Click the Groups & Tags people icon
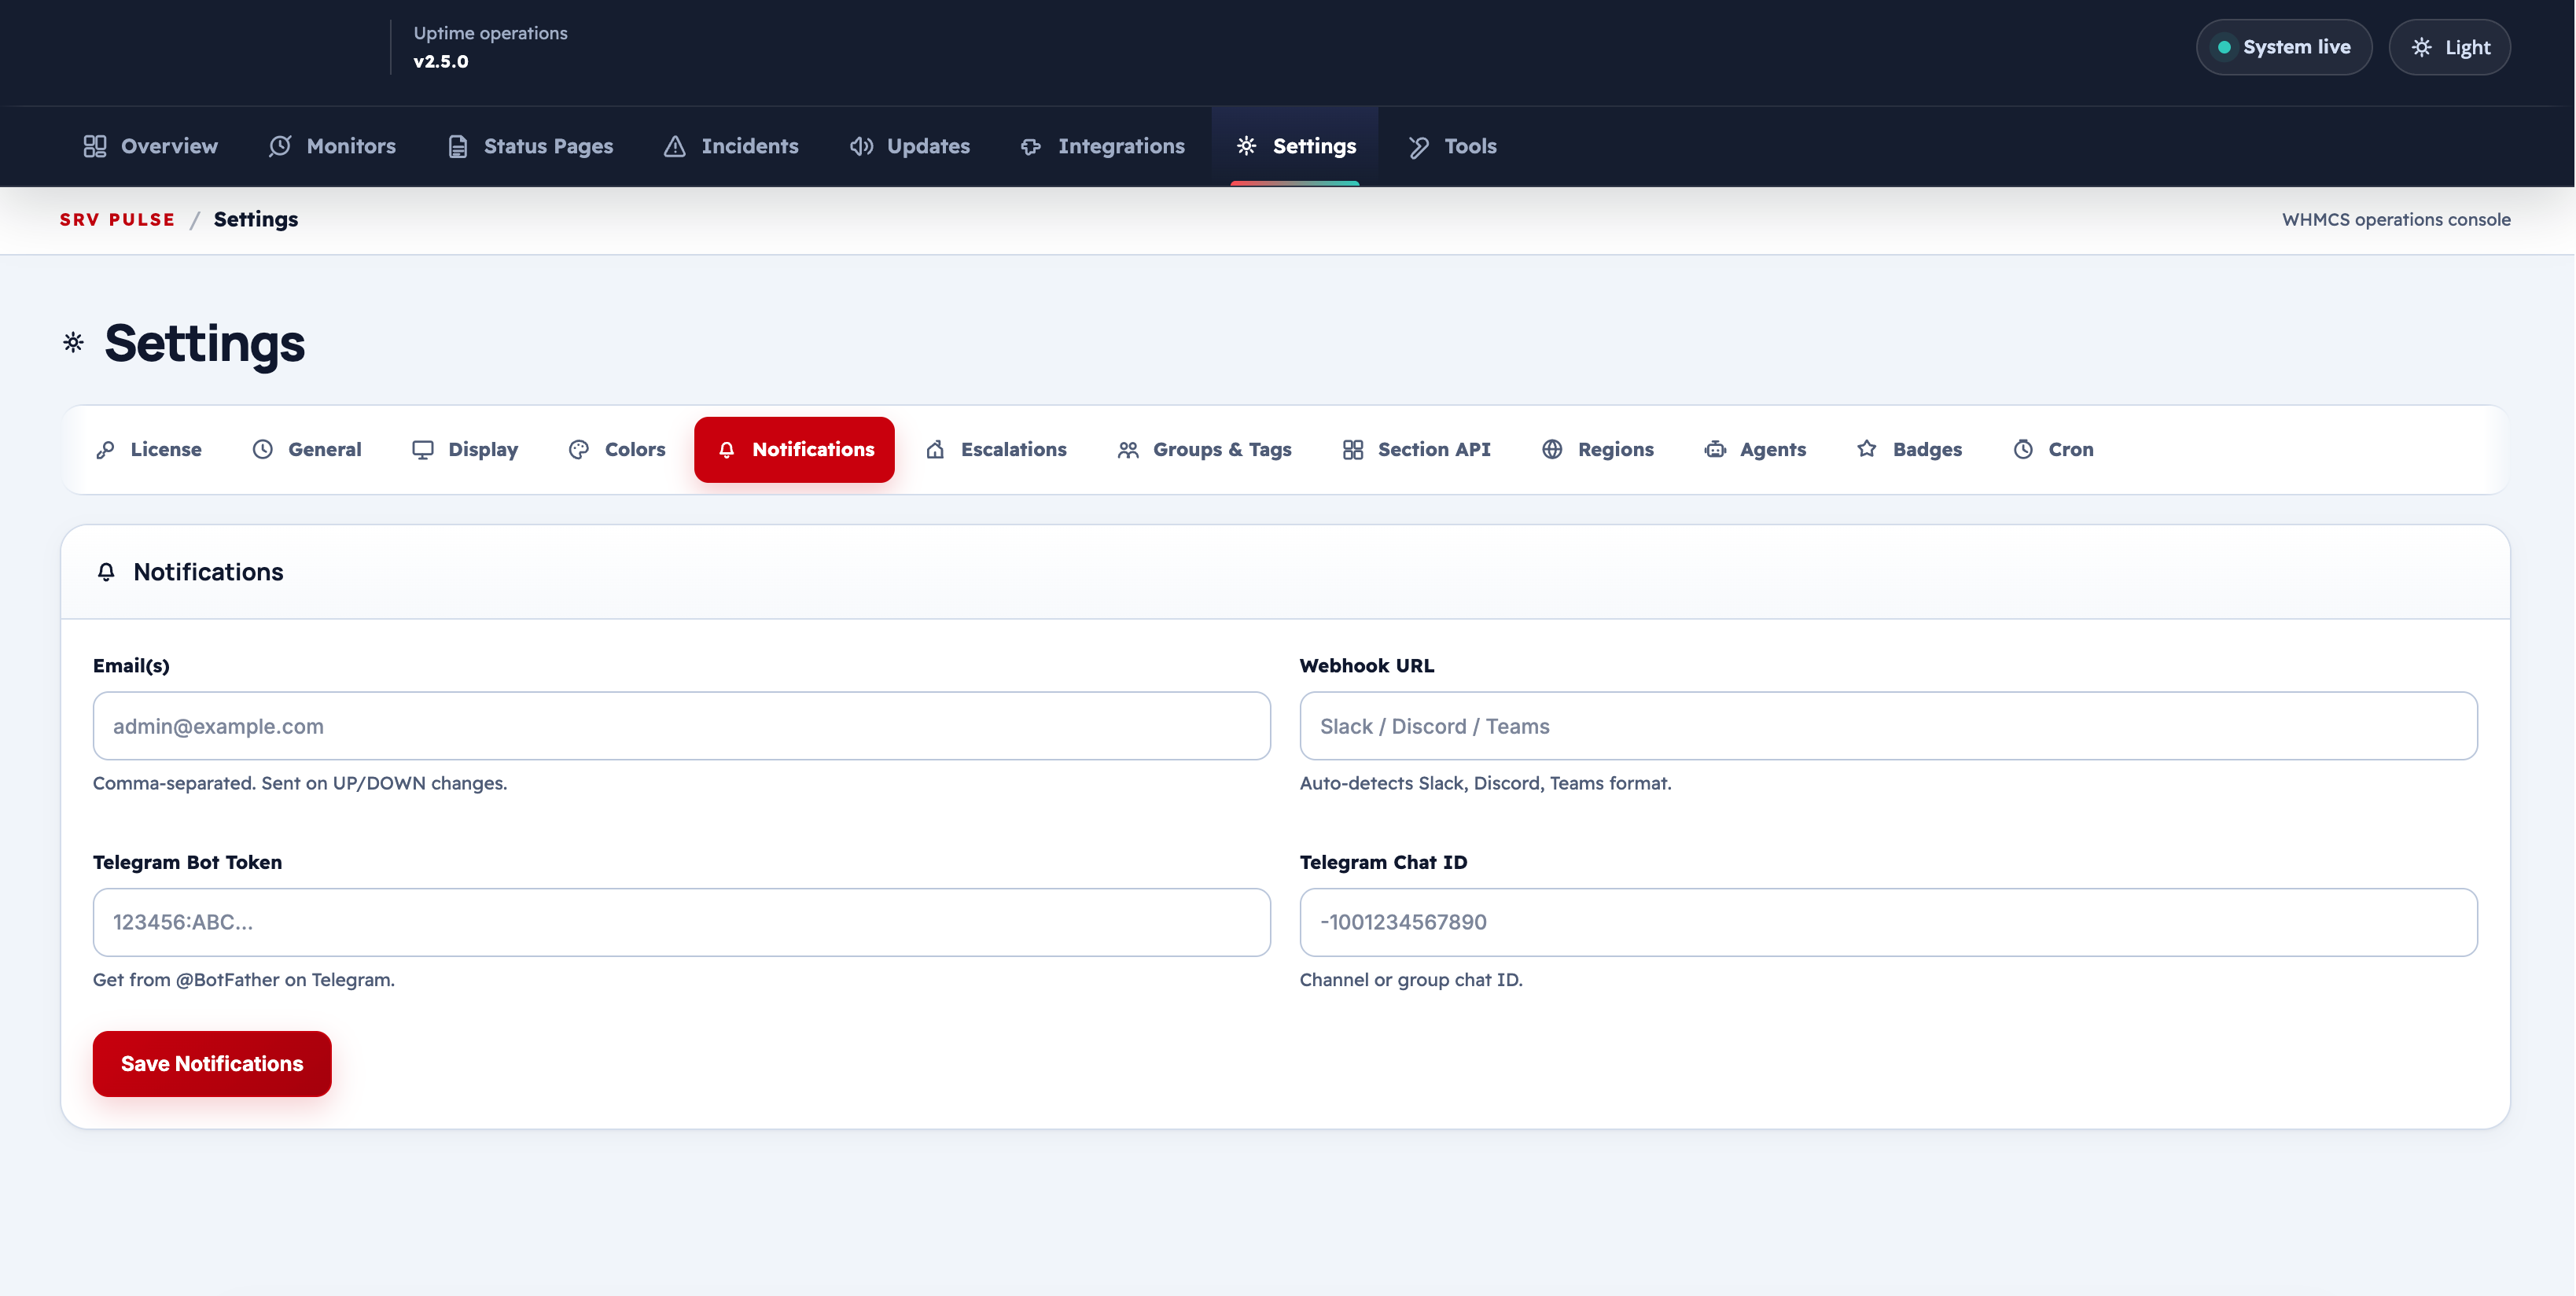 pyautogui.click(x=1128, y=450)
